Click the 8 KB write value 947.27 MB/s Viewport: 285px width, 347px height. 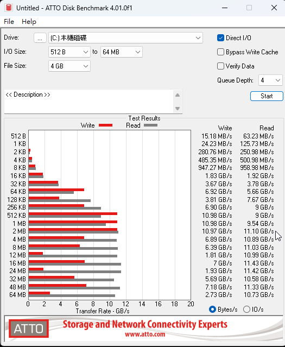[x=215, y=168]
